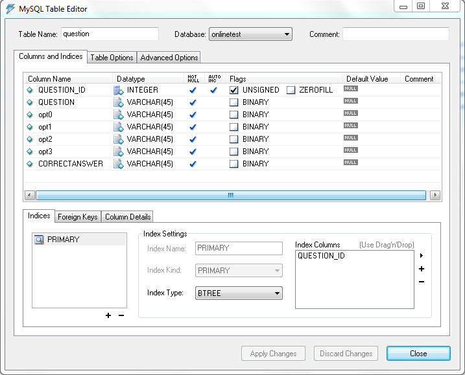Enable BINARY flag for opt0 column
Screen dimensions: 465x375
coord(233,115)
